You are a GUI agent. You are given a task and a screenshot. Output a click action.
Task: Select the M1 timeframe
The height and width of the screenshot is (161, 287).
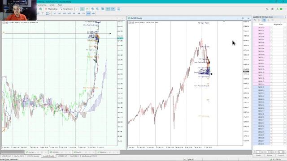point(55,13)
